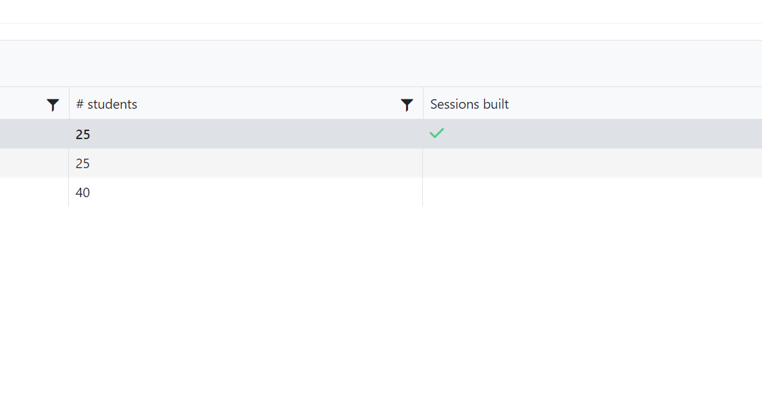
Task: Select leftmost column cell in the 40 row
Action: pos(34,192)
